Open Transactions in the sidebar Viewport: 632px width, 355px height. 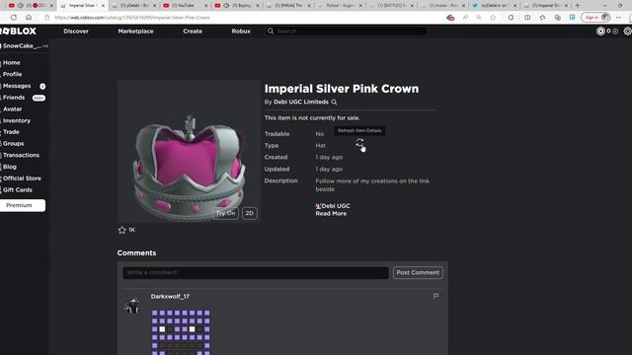21,156
